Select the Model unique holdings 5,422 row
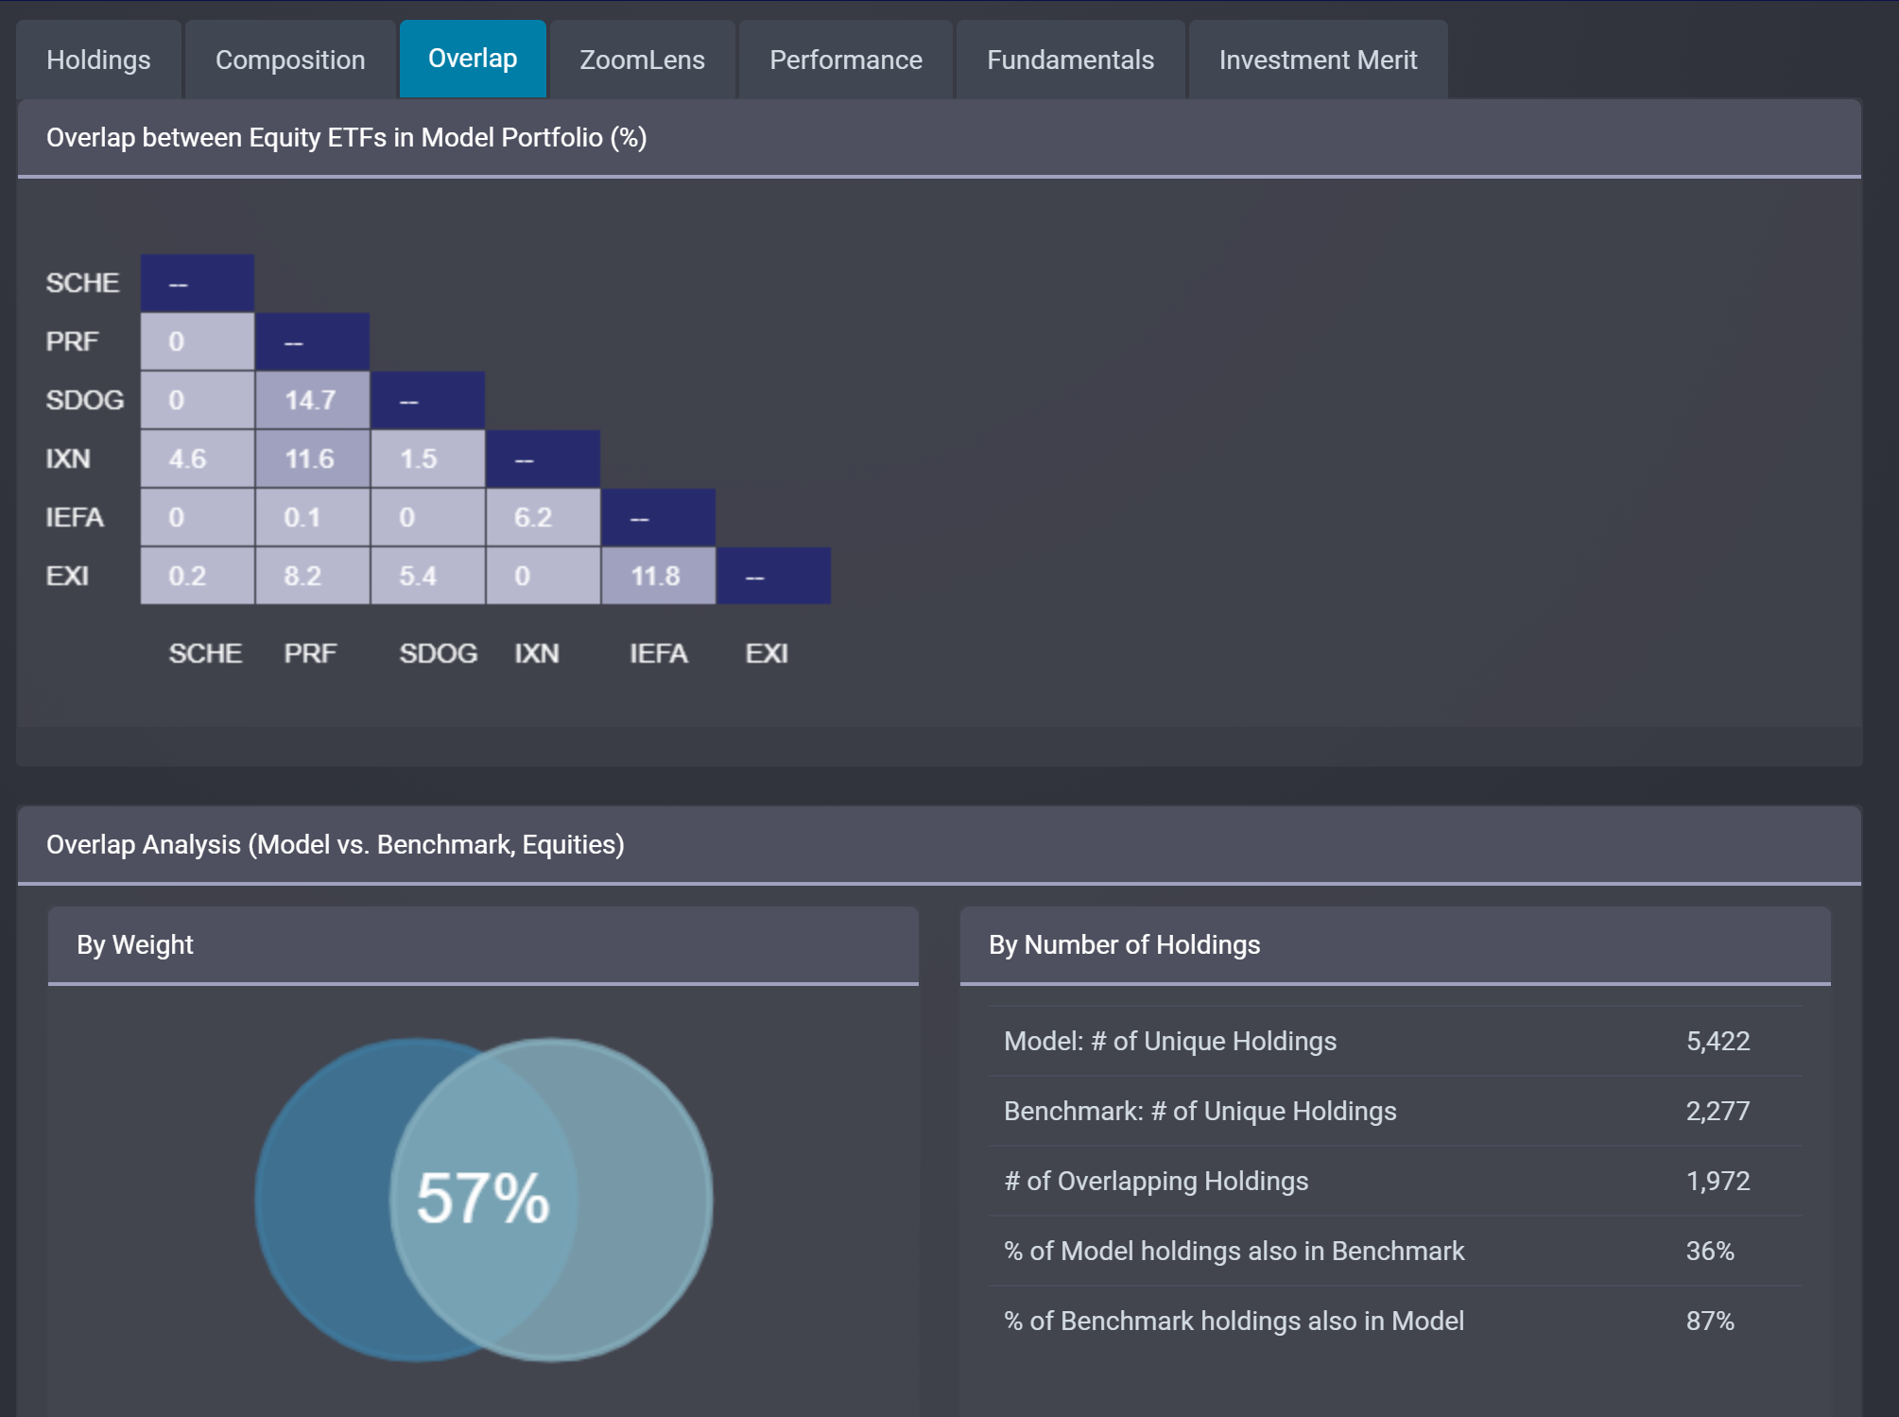This screenshot has width=1899, height=1417. pyautogui.click(x=1395, y=1041)
